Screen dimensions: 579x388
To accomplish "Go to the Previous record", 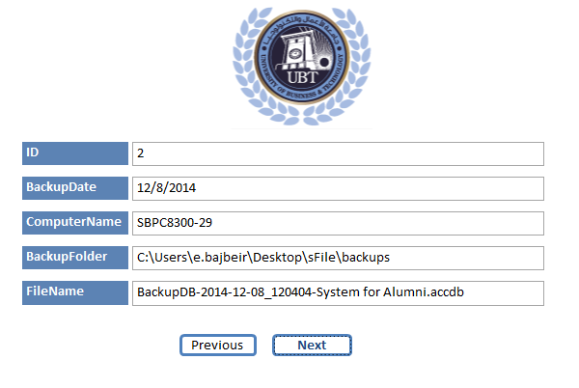I will point(218,346).
